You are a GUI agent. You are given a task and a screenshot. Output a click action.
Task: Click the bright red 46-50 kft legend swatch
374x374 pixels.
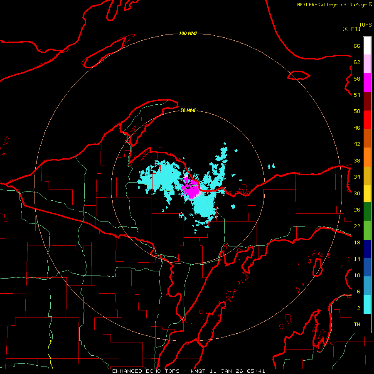click(x=367, y=120)
